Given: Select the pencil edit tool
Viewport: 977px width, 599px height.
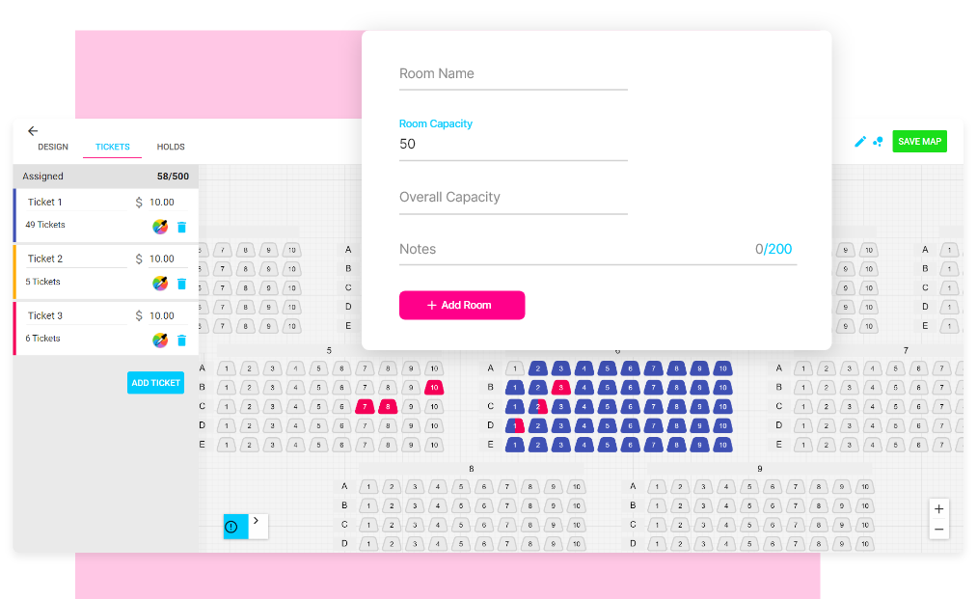Looking at the screenshot, I should pos(860,142).
